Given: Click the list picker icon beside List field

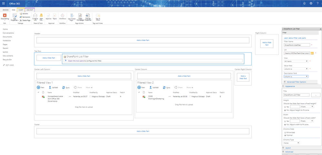Looking at the screenshot, I should pos(312,53).
